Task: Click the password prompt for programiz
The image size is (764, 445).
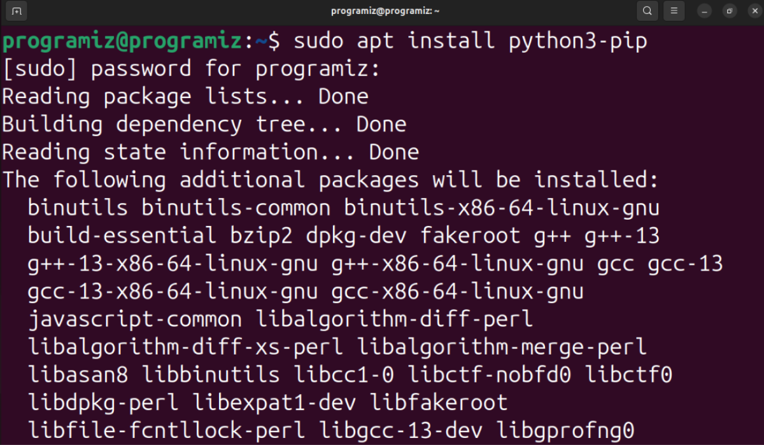Action: click(x=189, y=68)
